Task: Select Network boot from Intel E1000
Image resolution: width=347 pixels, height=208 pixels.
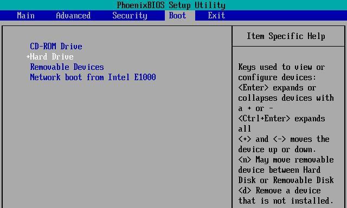Action: pyautogui.click(x=93, y=77)
